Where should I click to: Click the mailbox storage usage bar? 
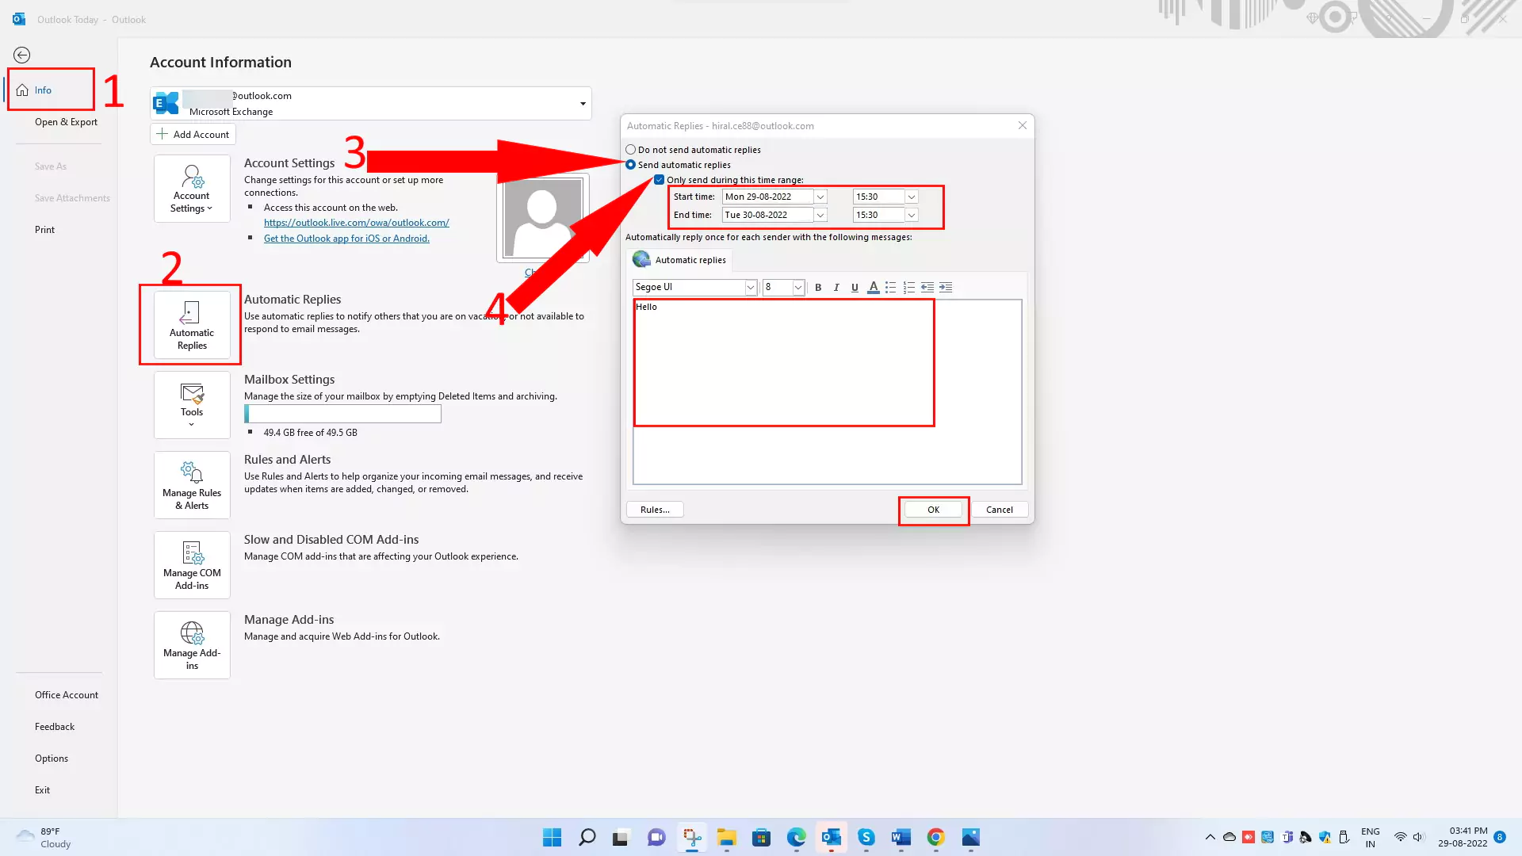pos(342,414)
